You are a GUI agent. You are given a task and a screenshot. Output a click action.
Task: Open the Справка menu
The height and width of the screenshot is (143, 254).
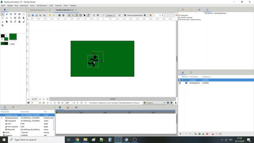pos(73,6)
